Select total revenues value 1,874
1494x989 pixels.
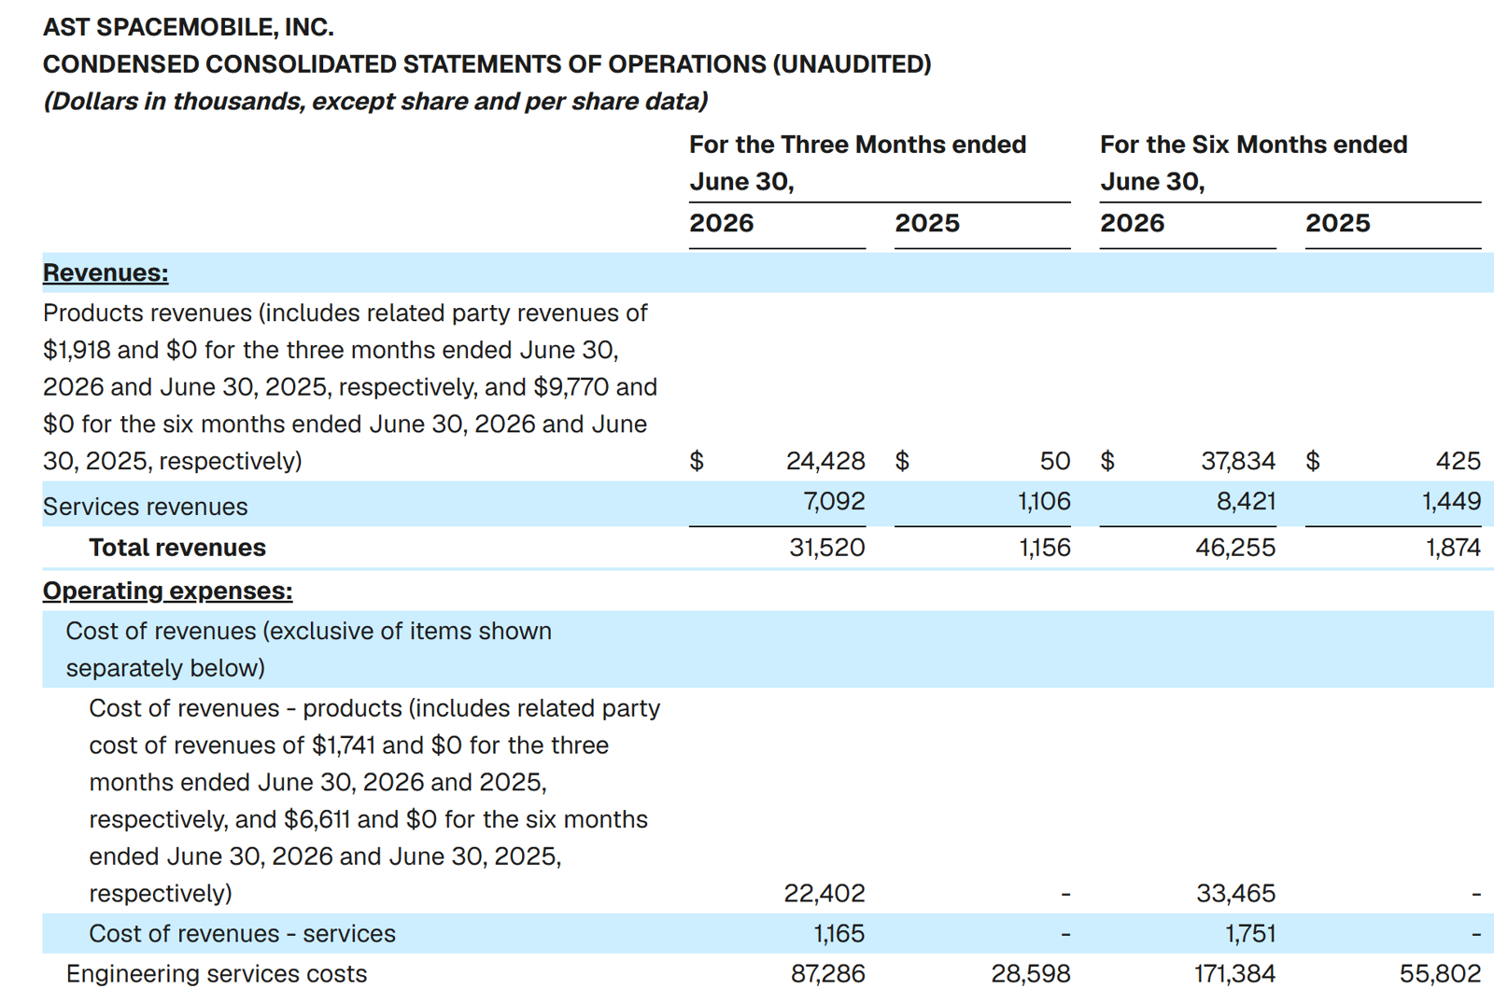1453,548
